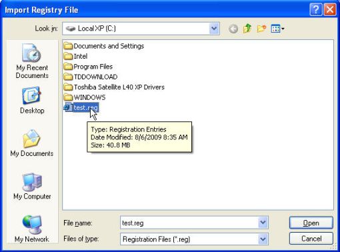The width and height of the screenshot is (340, 252).
Task: Select the TDDOWNLOAD folder icon
Action: point(68,77)
